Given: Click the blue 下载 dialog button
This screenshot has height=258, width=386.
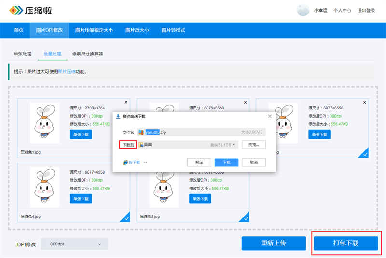Looking at the screenshot, I should (226, 163).
